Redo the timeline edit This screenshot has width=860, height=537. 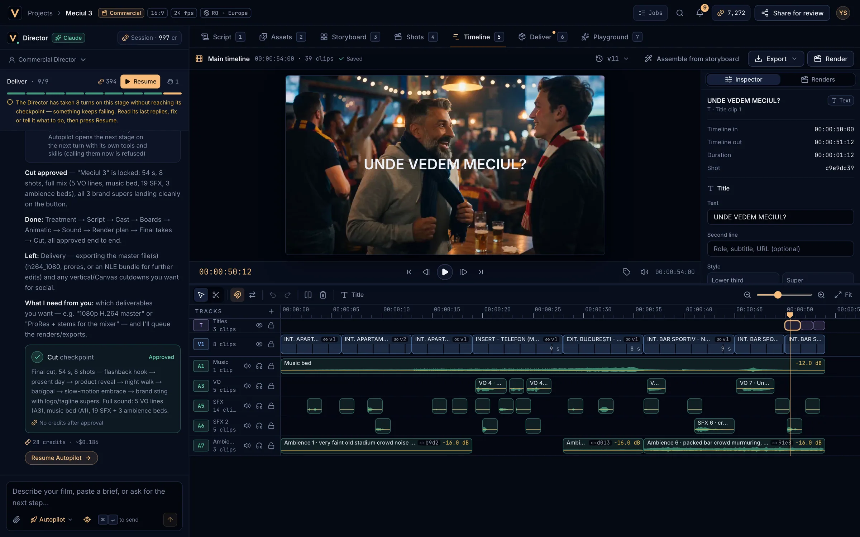pos(287,295)
